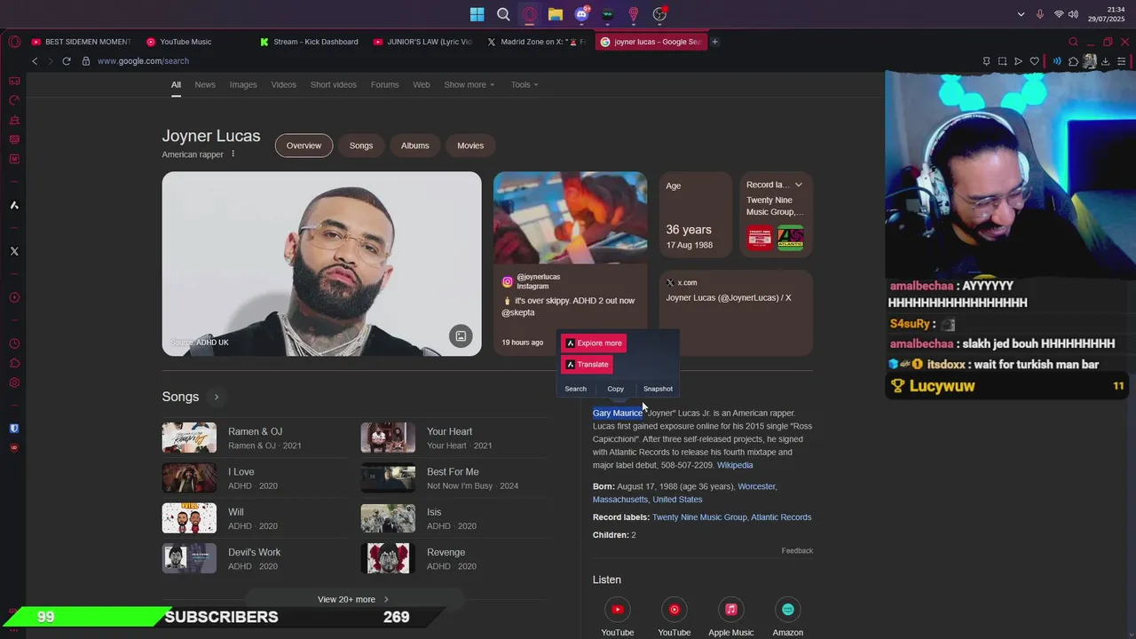Screen dimensions: 1136x639
Task: Open the Tools dropdown
Action: click(525, 84)
